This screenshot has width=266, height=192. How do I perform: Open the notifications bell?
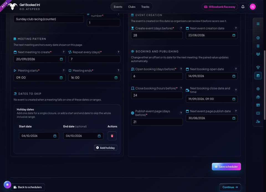[x=243, y=7]
